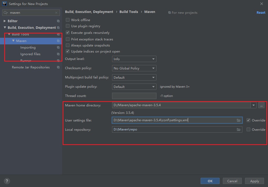Open folder browser for Local repository
Screen dimensions: 268x187
239,129
